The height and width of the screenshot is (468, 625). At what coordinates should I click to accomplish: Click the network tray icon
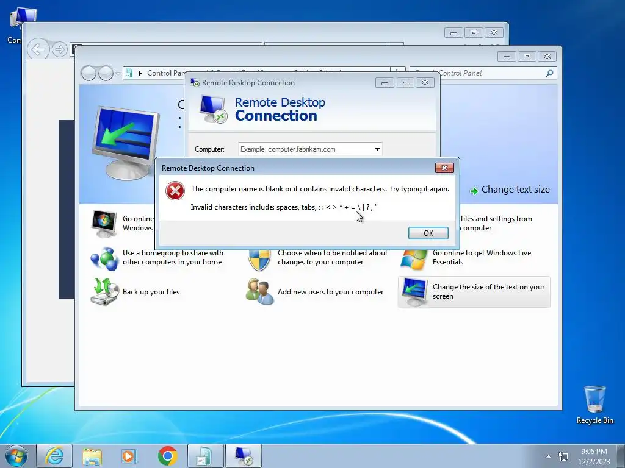[563, 456]
